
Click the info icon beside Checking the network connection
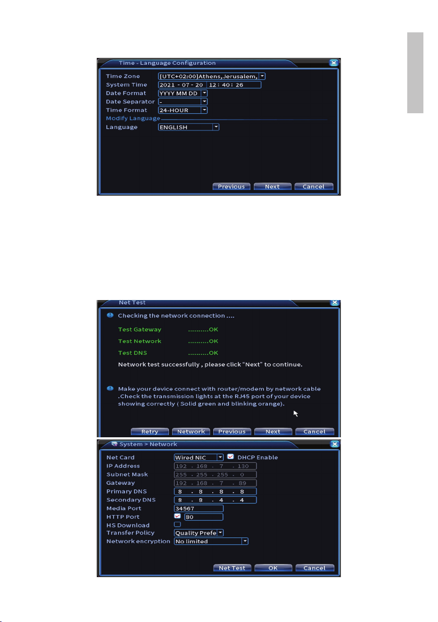pyautogui.click(x=110, y=315)
